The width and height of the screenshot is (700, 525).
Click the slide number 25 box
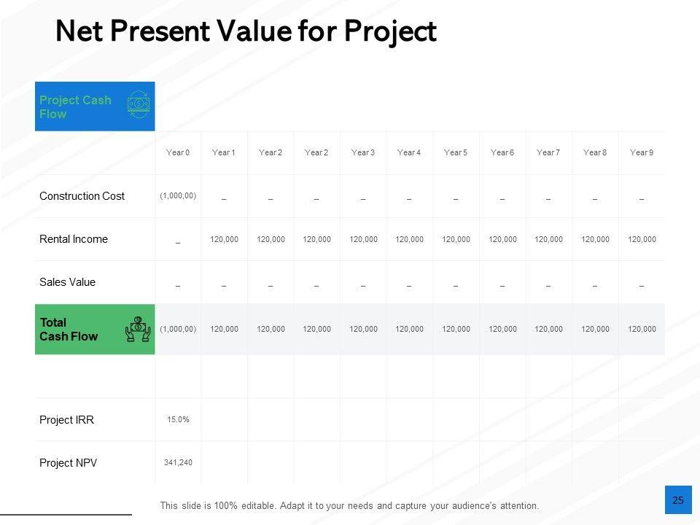point(678,500)
